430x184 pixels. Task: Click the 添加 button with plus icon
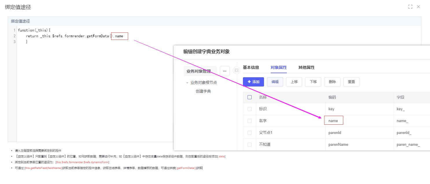[253, 82]
